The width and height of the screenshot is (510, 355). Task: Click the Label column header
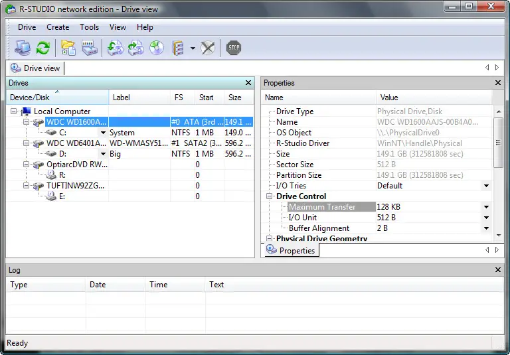point(139,98)
